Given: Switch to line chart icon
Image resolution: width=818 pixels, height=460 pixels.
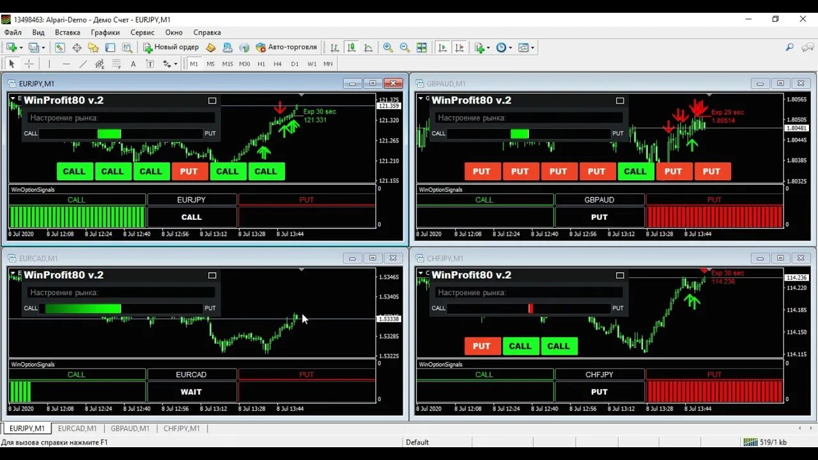Looking at the screenshot, I should point(368,47).
